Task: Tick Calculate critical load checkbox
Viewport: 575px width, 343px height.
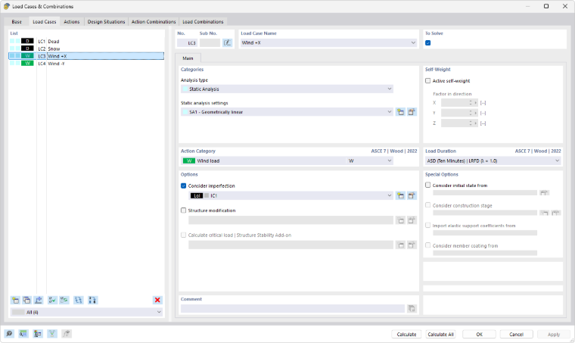Action: pos(184,235)
